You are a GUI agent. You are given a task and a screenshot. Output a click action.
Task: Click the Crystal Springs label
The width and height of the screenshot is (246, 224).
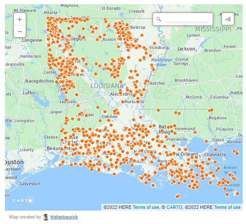click(182, 61)
